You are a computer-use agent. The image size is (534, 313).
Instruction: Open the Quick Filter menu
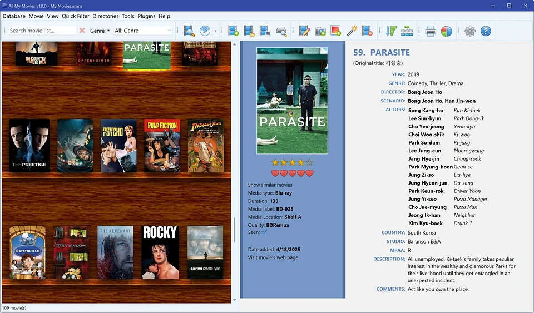pyautogui.click(x=76, y=16)
